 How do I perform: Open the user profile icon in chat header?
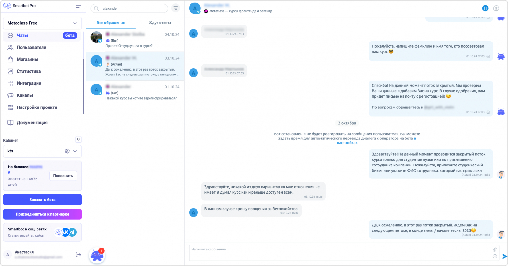click(x=496, y=8)
